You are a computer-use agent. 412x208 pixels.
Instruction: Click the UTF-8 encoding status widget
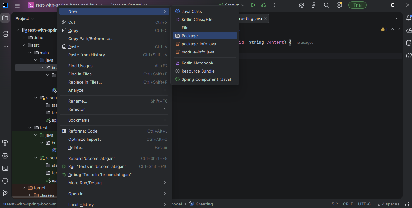[x=364, y=204]
